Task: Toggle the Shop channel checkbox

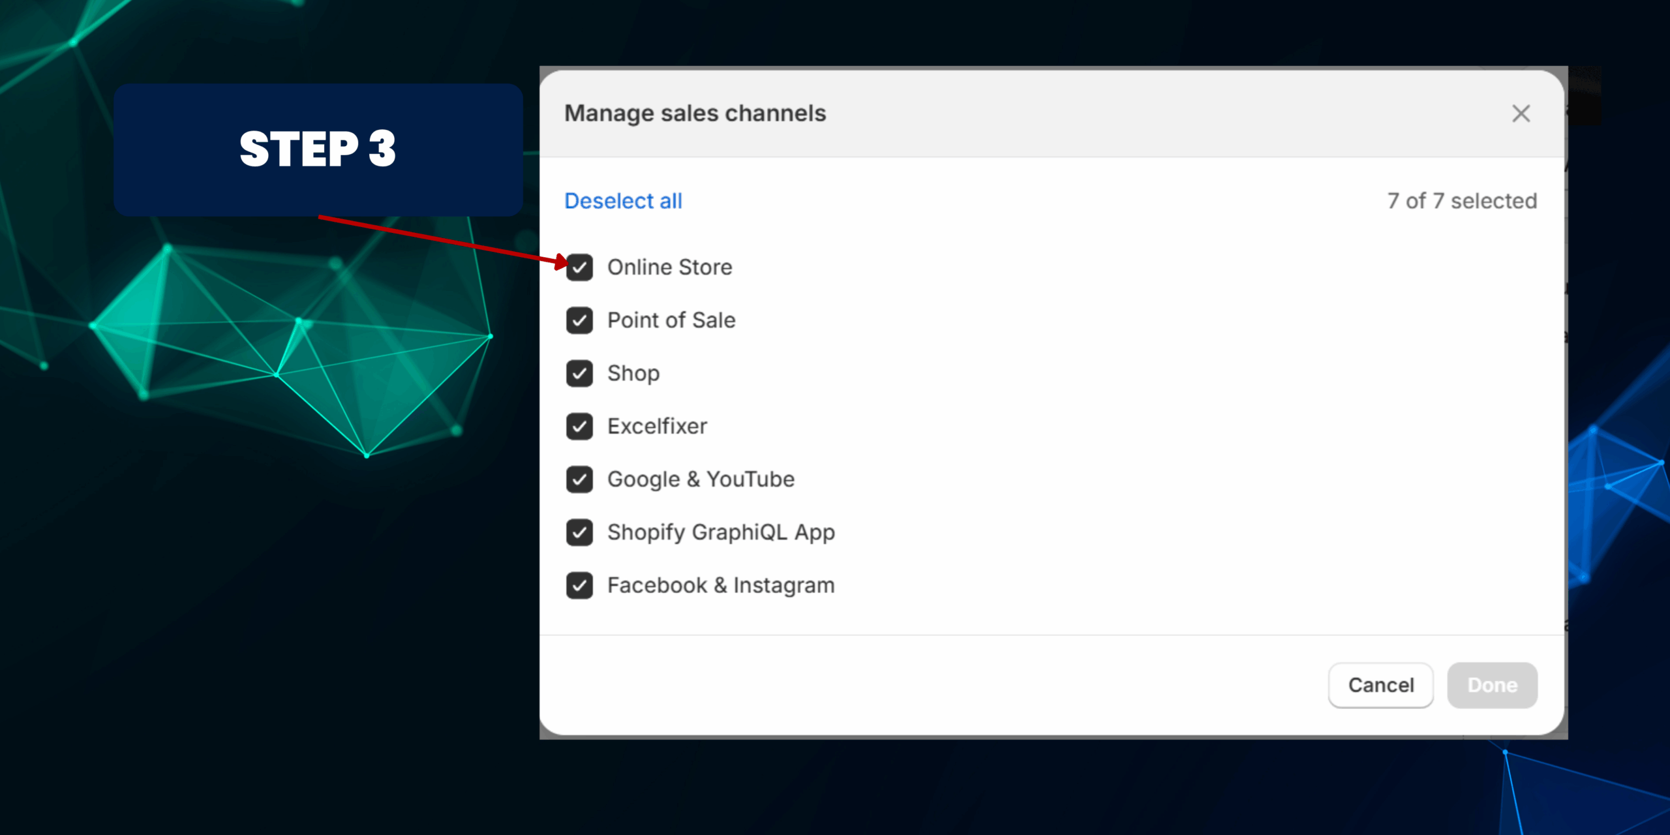Action: (579, 373)
